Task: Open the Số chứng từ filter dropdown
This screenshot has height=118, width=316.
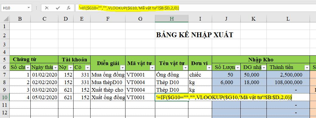Action: tap(28, 68)
